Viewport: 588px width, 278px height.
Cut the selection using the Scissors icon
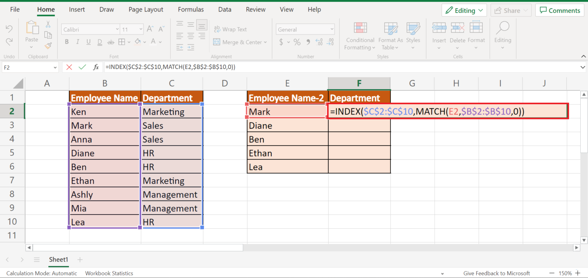[48, 24]
